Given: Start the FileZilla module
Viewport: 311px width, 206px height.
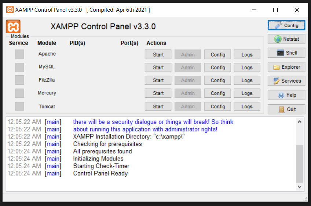Looking at the screenshot, I should (x=158, y=80).
